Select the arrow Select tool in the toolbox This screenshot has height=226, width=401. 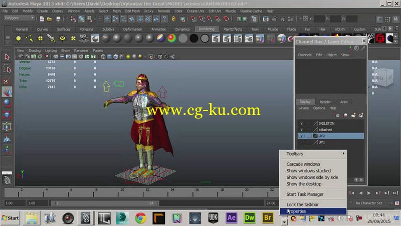[7, 57]
